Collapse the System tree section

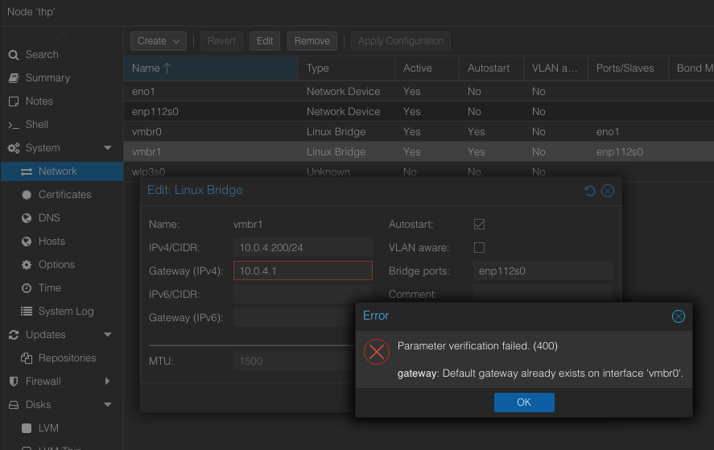108,148
